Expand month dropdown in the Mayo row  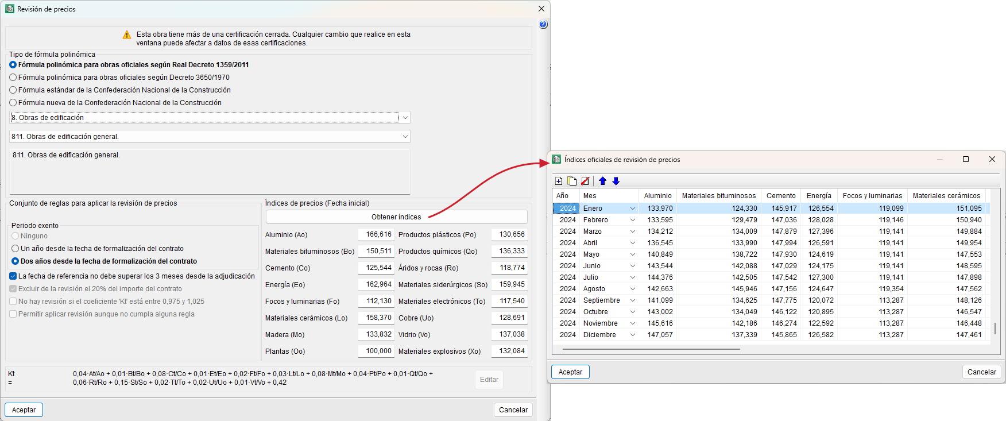[x=633, y=254]
